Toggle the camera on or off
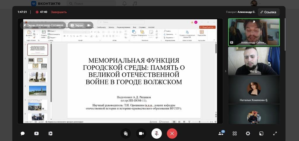Image resolution: width=299 pixels, height=141 pixels. tap(141, 133)
